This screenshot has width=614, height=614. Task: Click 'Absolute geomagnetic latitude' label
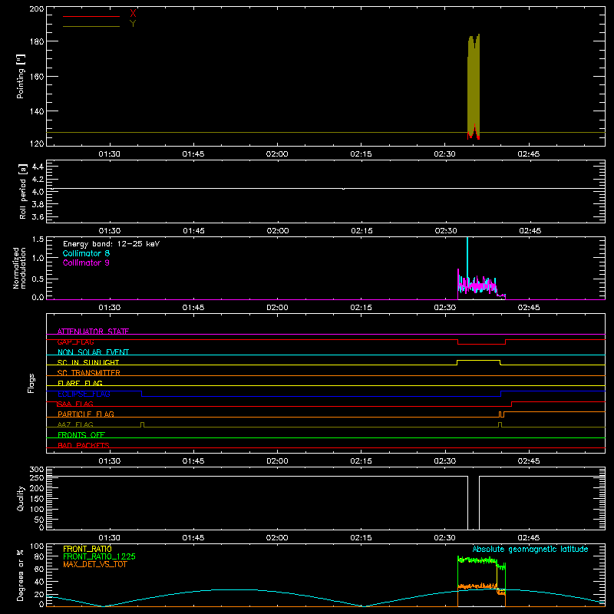tap(530, 549)
